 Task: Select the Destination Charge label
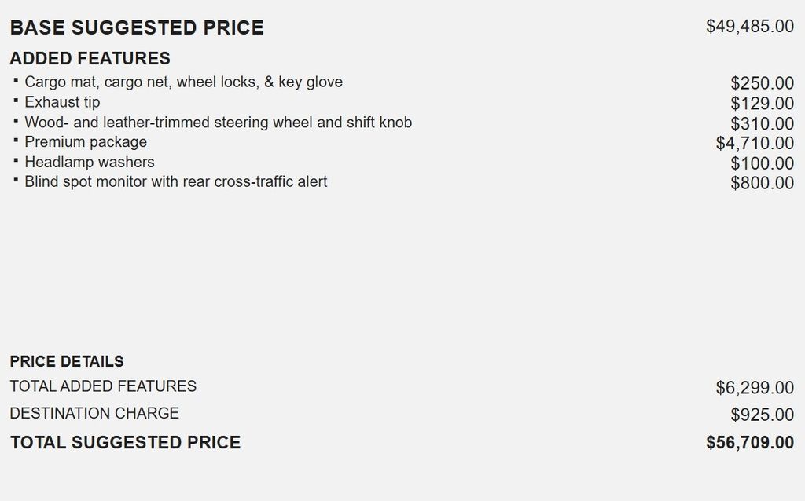pyautogui.click(x=94, y=413)
